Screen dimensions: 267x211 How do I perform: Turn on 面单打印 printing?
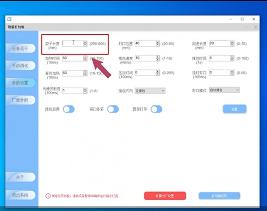[x=156, y=109]
